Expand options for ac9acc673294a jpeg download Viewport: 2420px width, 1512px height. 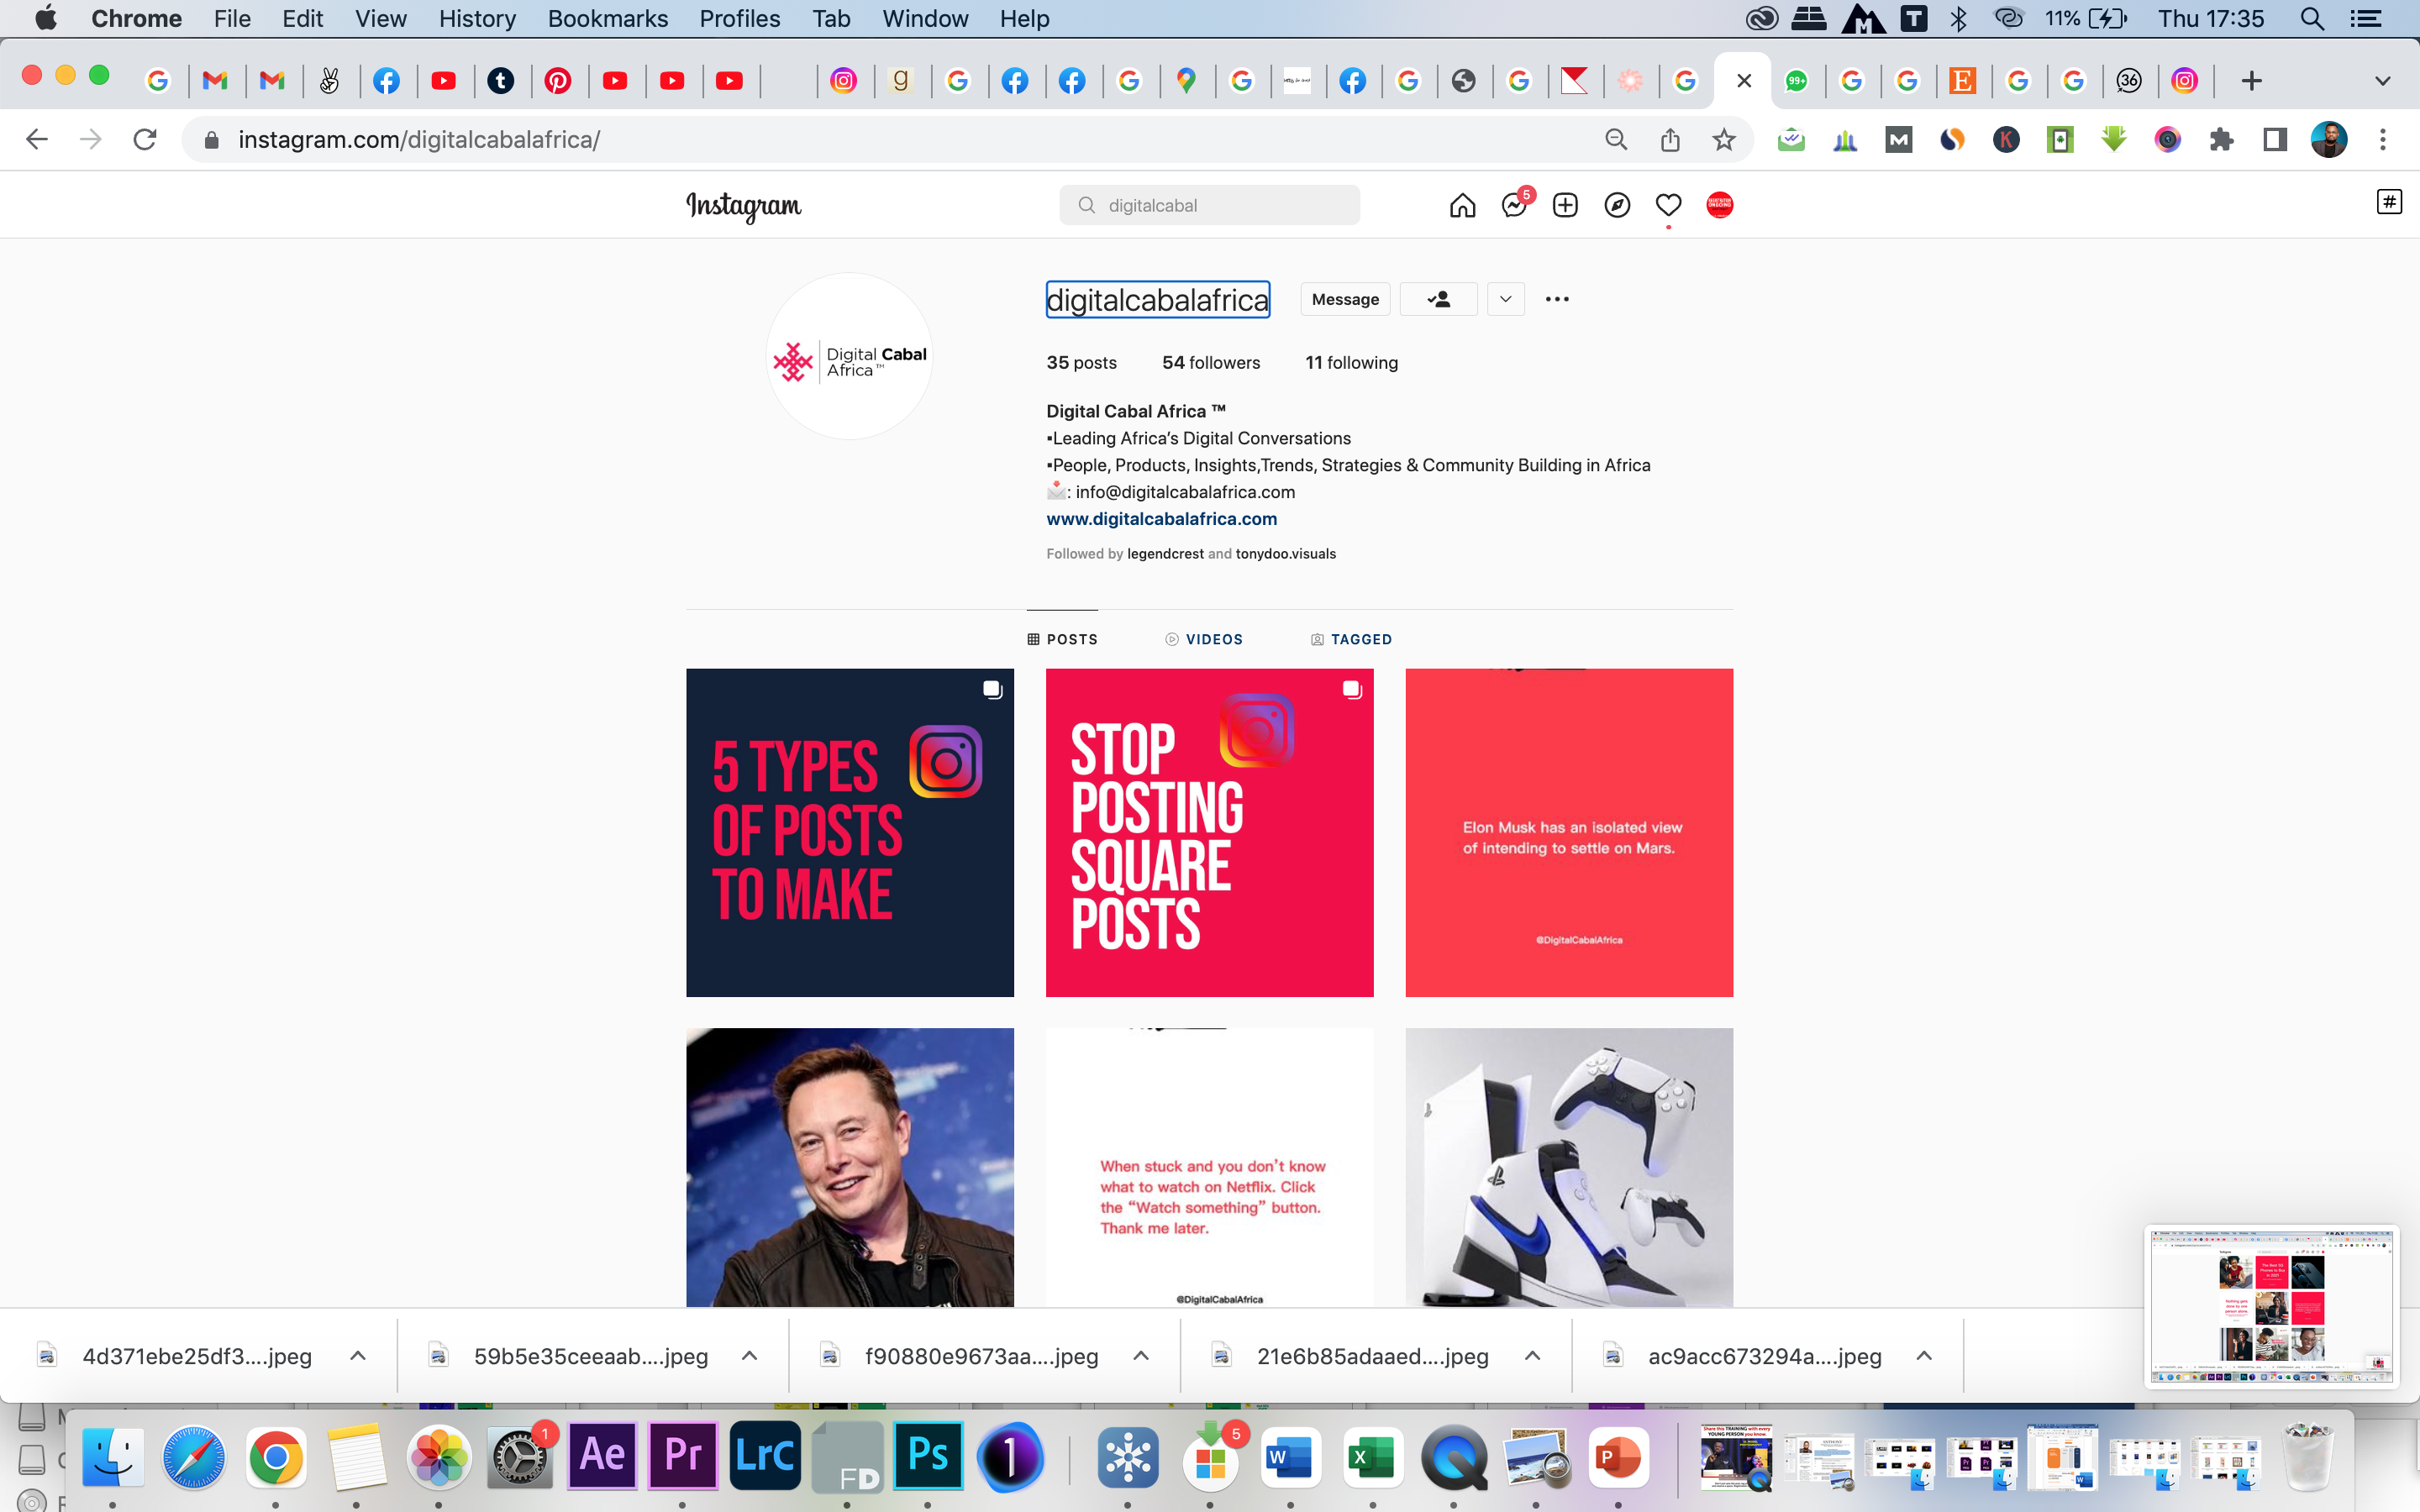pos(1924,1356)
